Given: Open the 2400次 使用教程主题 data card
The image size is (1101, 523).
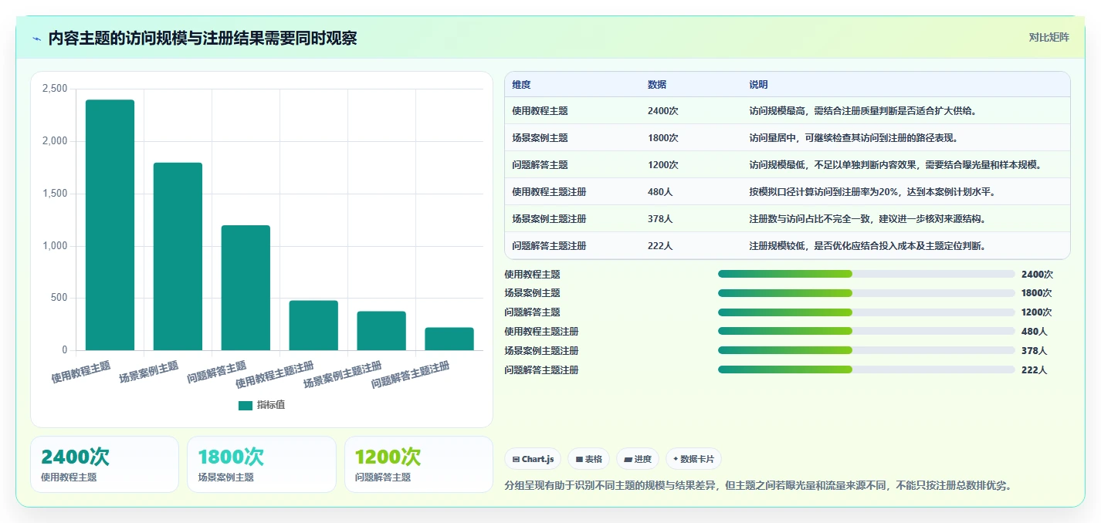Looking at the screenshot, I should [104, 464].
